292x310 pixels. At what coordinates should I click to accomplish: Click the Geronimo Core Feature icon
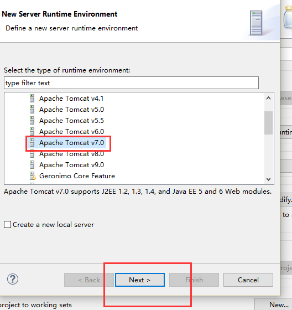[33, 176]
